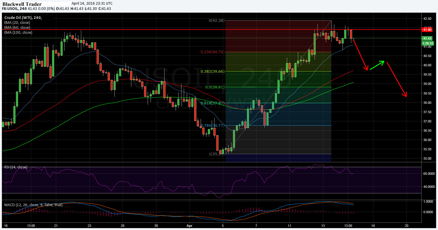The height and width of the screenshot is (230, 438).
Task: Click the 0.786(36.77) Fibonacci label
Action: pyautogui.click(x=213, y=126)
